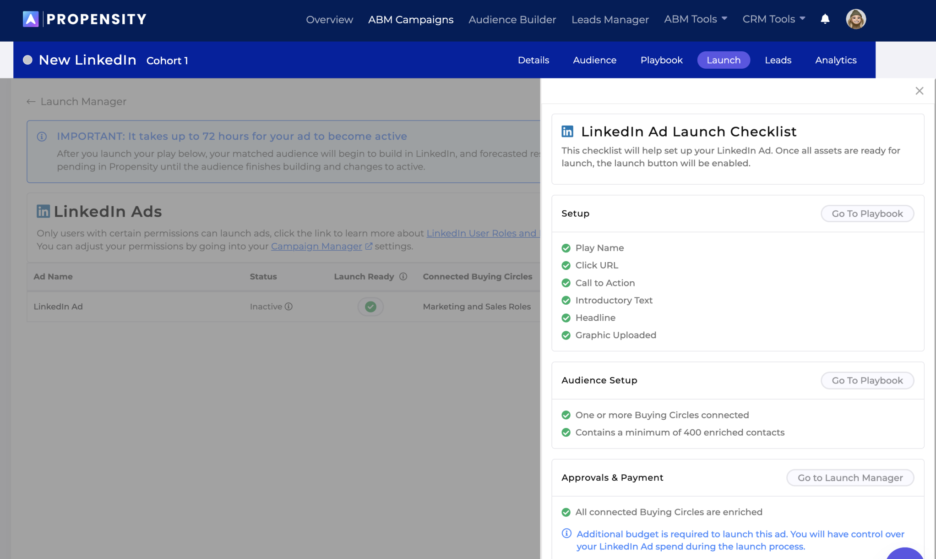Viewport: 936px width, 559px height.
Task: Close the checklist panel with X
Action: [919, 91]
